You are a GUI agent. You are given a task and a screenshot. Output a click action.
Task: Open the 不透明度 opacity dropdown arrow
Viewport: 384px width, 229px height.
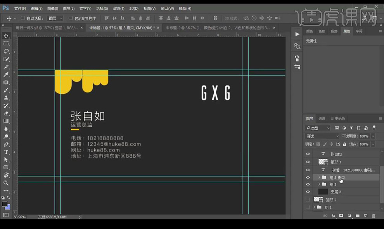tap(373, 136)
